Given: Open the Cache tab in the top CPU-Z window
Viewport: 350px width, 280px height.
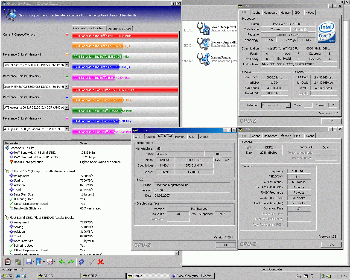Looking at the screenshot, I should pos(256,13).
